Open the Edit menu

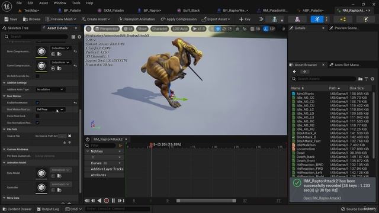point(30,3)
